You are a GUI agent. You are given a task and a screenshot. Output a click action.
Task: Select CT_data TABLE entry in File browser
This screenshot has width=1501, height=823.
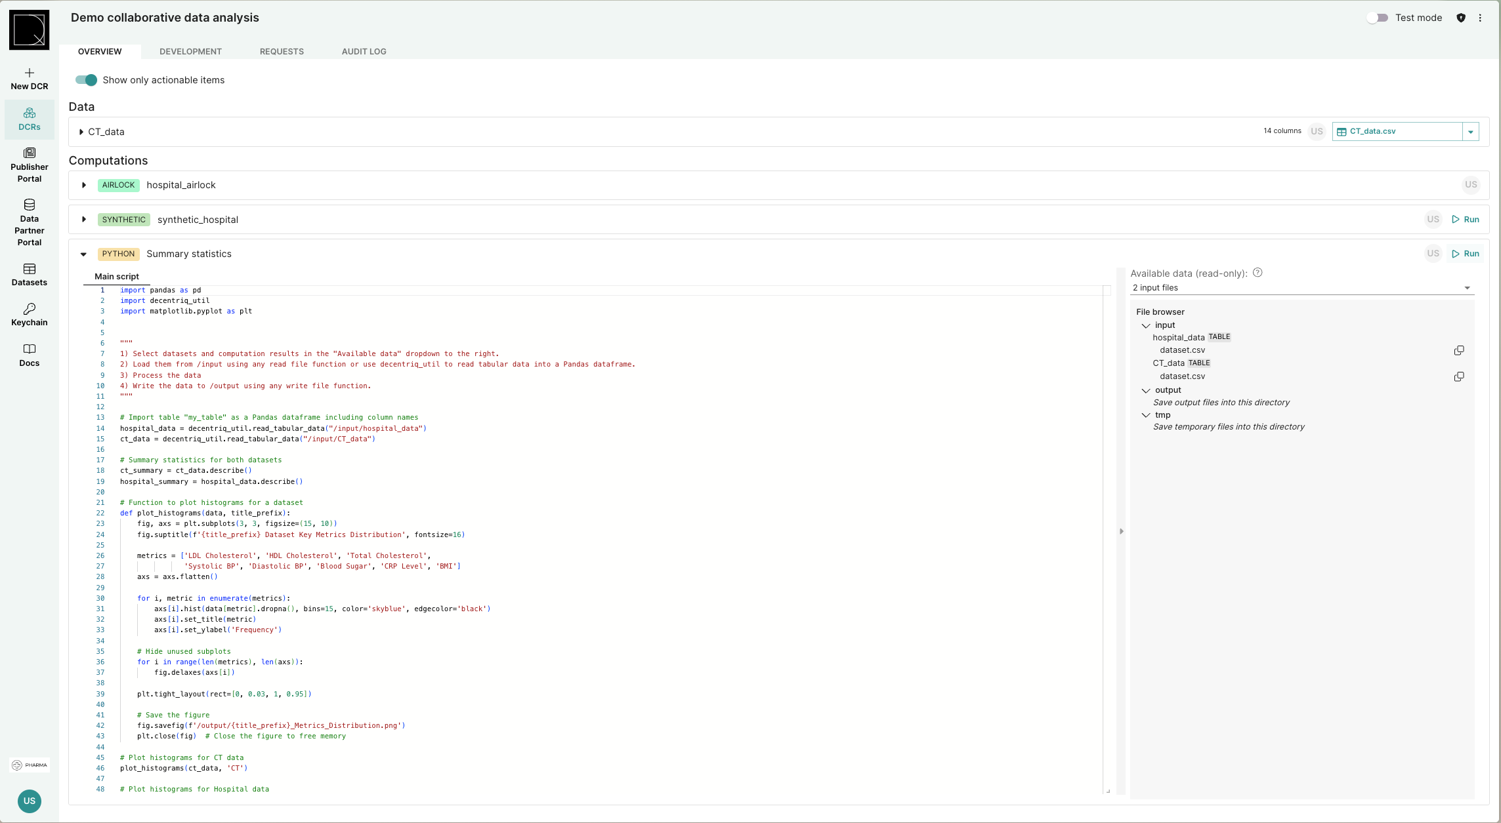pyautogui.click(x=1181, y=363)
